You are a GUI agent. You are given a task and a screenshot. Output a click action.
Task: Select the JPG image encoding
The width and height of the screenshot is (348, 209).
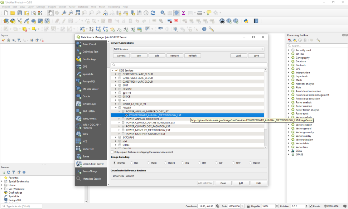coord(183,163)
